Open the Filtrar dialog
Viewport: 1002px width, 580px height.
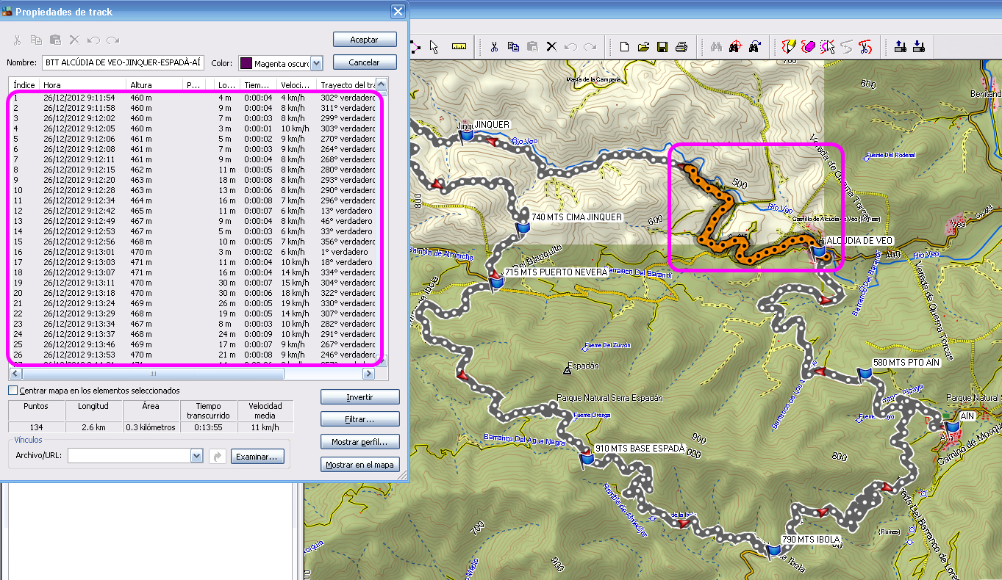pyautogui.click(x=359, y=419)
